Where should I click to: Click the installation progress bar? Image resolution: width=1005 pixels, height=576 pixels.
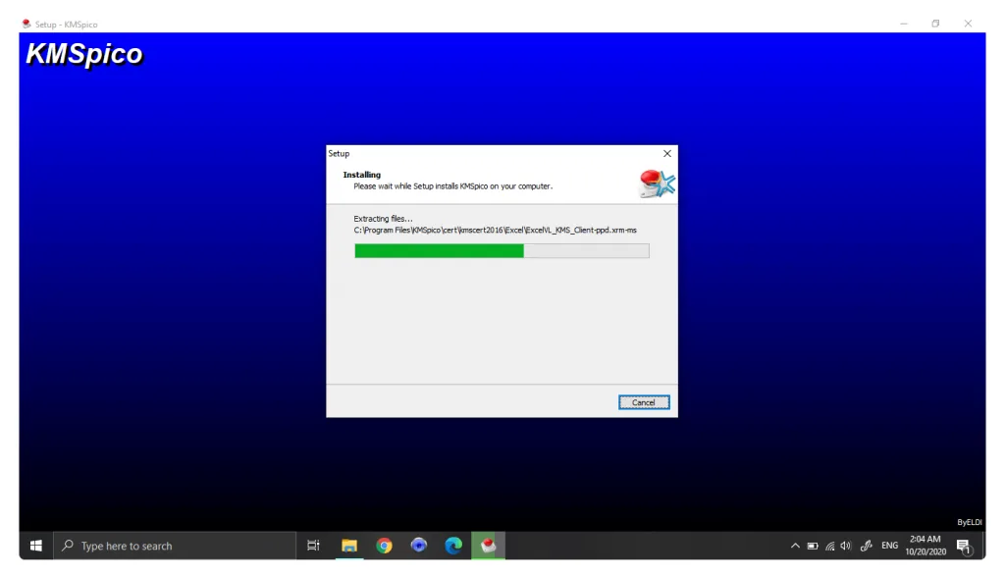(x=502, y=250)
